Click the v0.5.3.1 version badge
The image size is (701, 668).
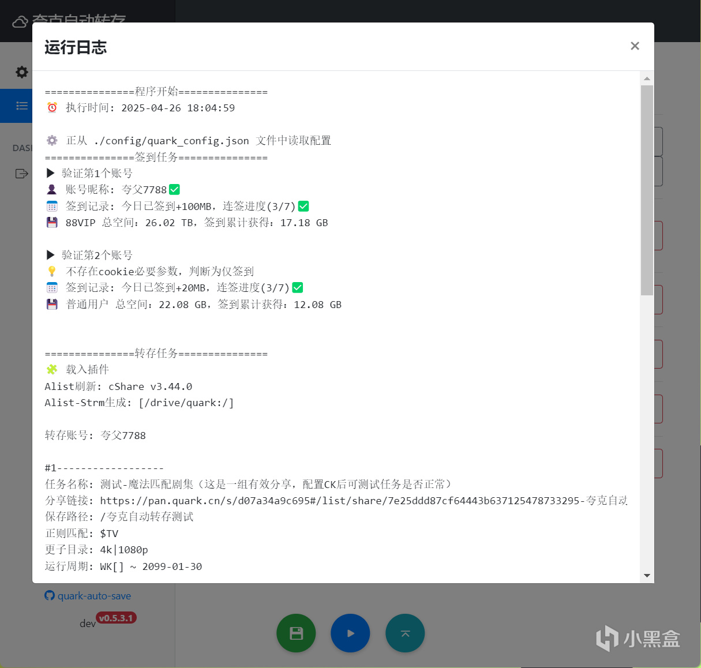[x=116, y=618]
